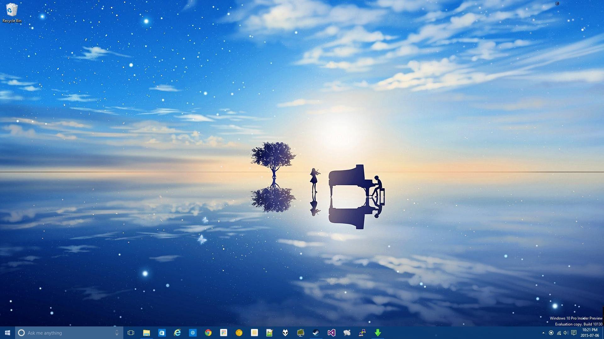Launch Google Chrome
The height and width of the screenshot is (339, 604).
click(x=208, y=333)
